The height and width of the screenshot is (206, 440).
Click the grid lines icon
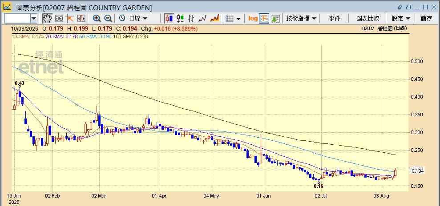point(230,19)
